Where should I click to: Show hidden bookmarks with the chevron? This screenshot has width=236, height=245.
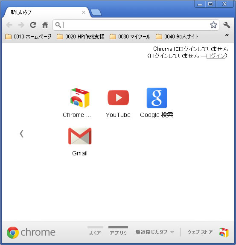[227, 35]
